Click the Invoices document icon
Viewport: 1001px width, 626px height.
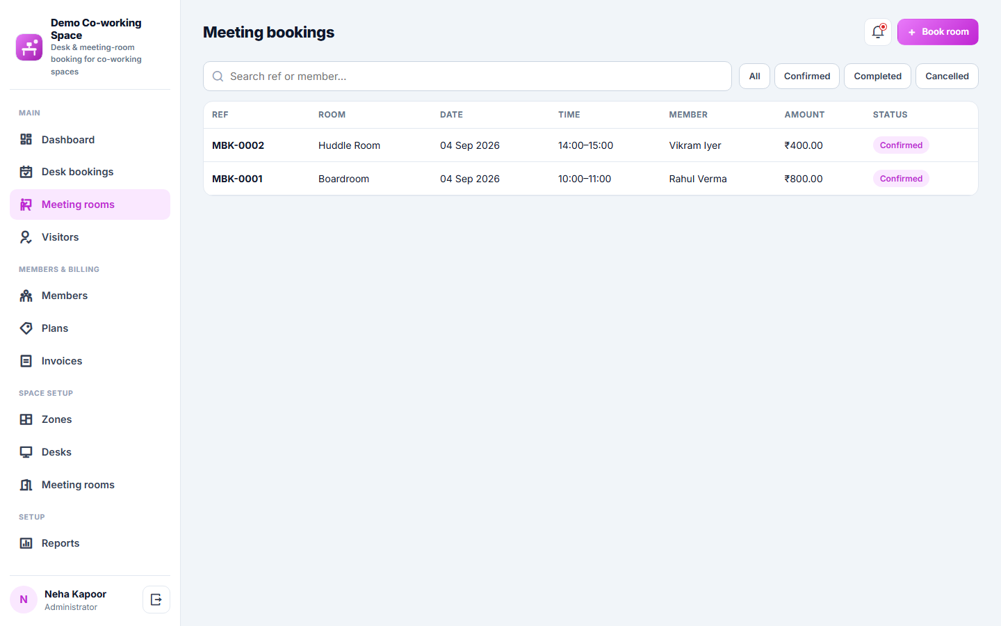point(26,361)
